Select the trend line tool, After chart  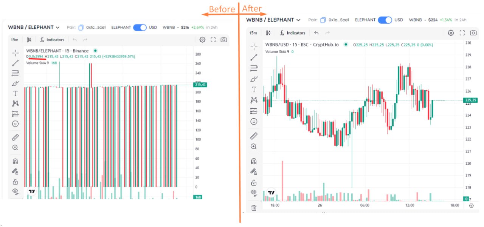[254, 57]
